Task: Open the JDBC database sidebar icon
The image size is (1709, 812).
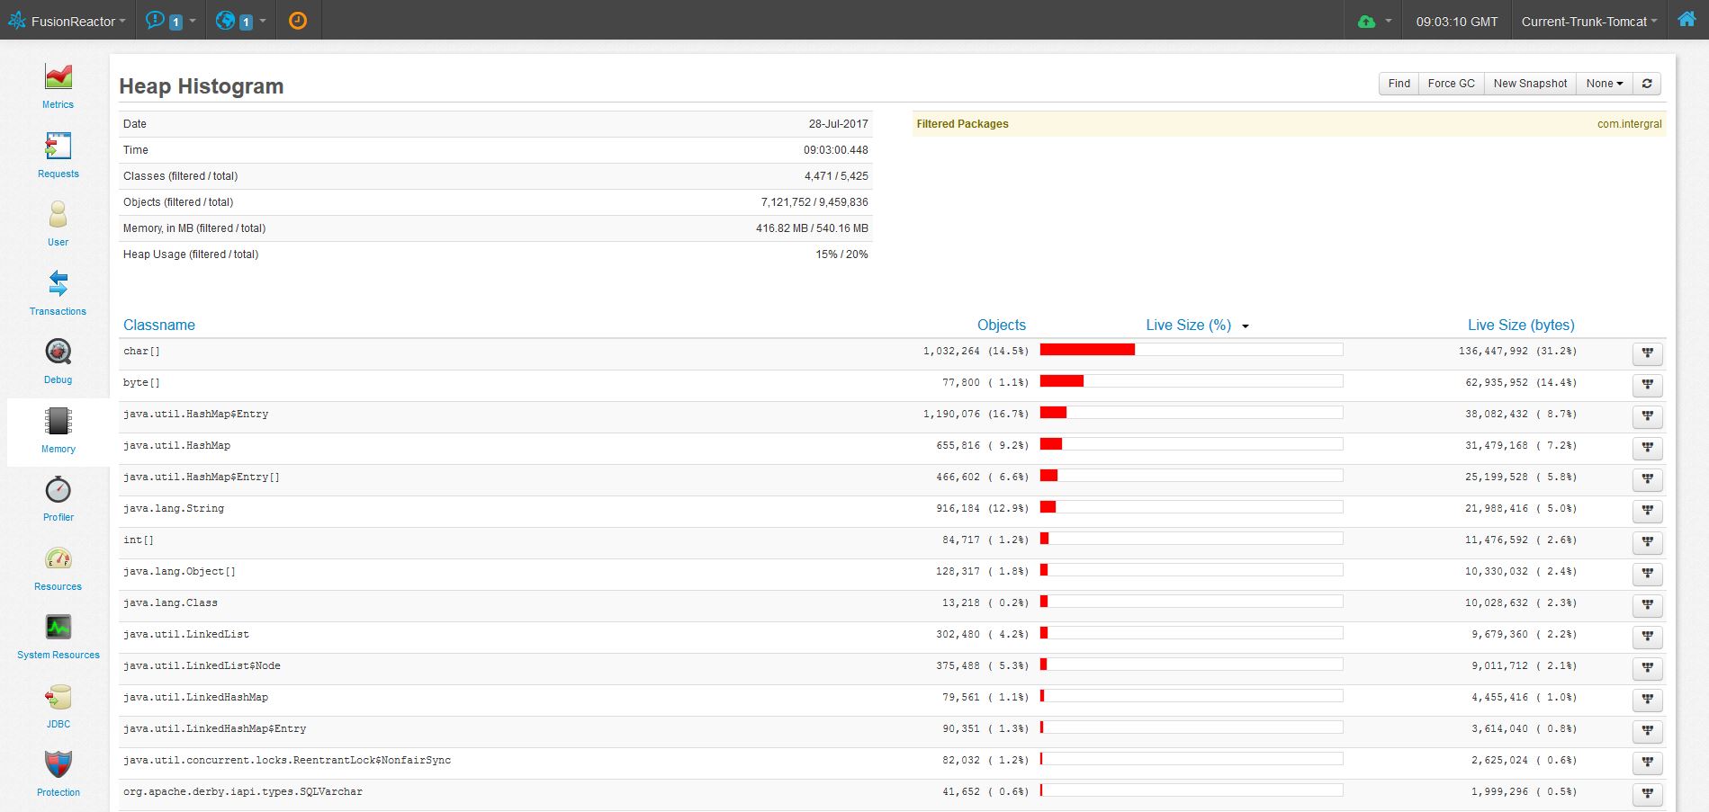Action: click(x=57, y=699)
